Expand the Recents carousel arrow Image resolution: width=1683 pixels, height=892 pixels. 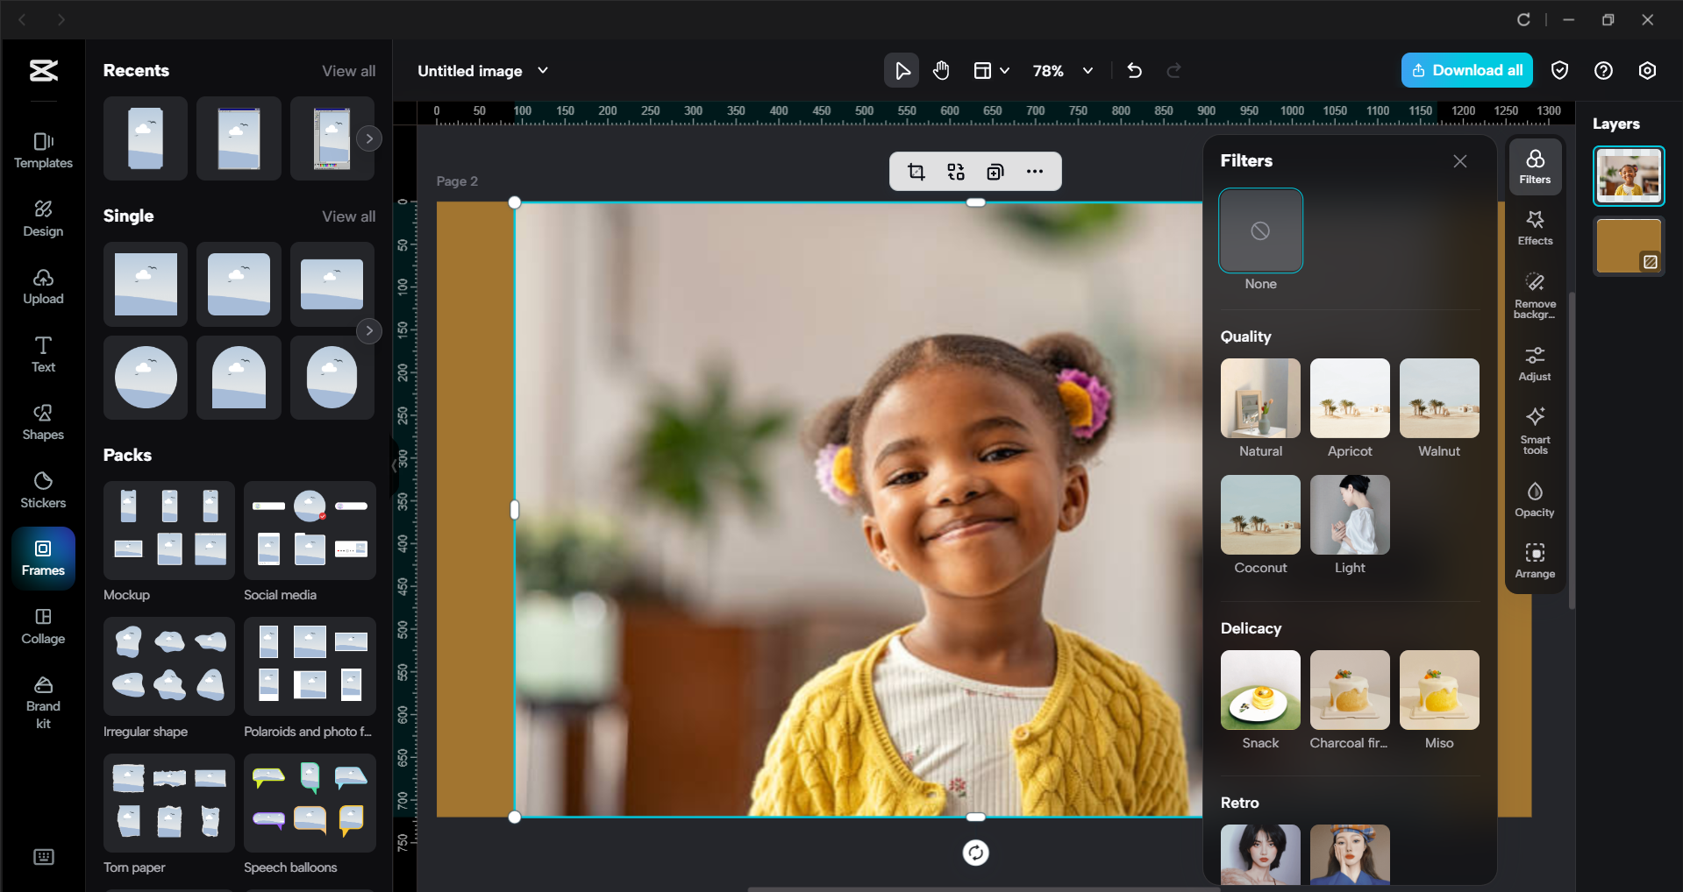point(369,138)
